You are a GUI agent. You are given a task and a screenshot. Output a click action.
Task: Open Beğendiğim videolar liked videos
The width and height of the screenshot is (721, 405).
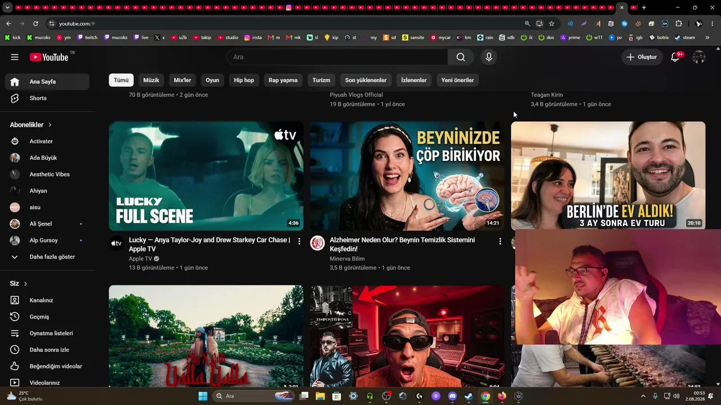point(47,366)
